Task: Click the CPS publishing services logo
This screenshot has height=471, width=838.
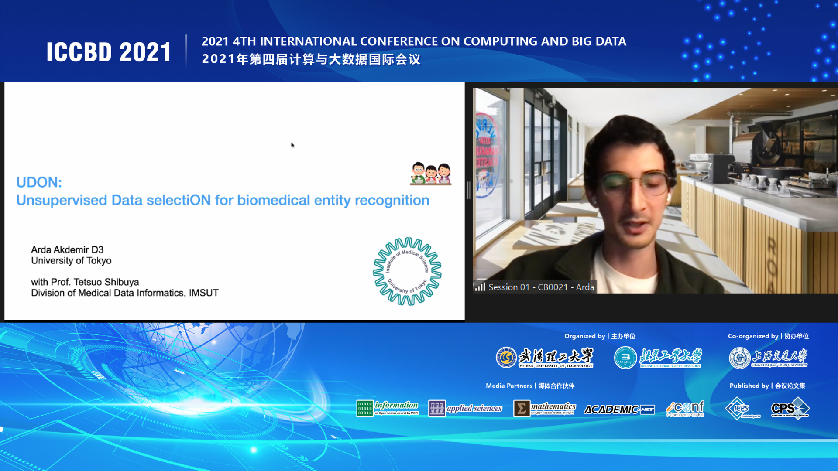Action: [x=790, y=408]
